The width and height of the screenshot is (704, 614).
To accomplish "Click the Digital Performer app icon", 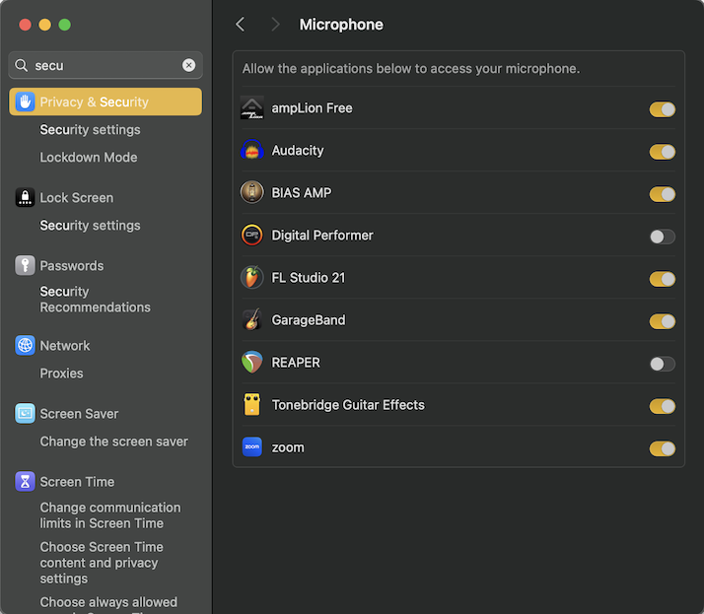I will pos(251,235).
